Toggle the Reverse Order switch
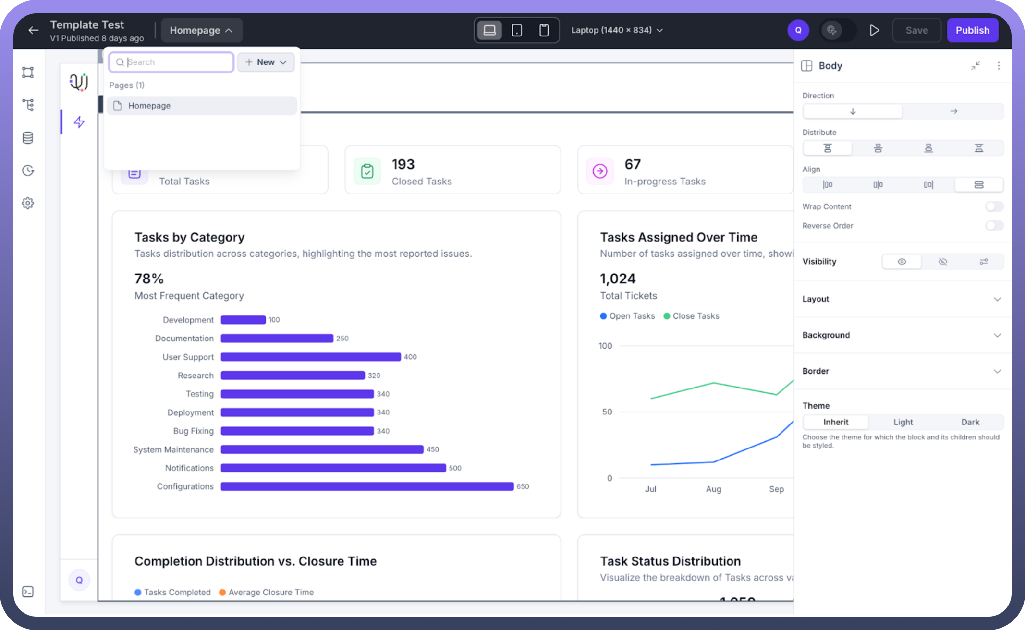 click(994, 226)
